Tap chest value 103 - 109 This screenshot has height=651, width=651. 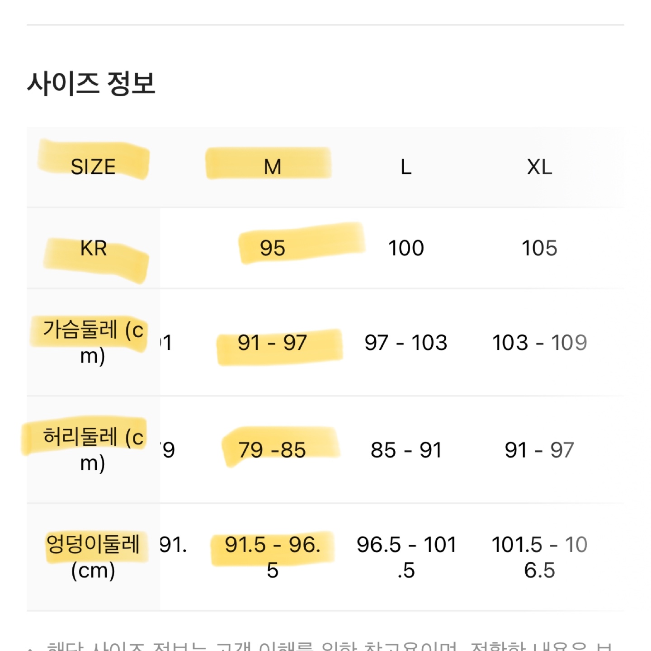coord(539,342)
